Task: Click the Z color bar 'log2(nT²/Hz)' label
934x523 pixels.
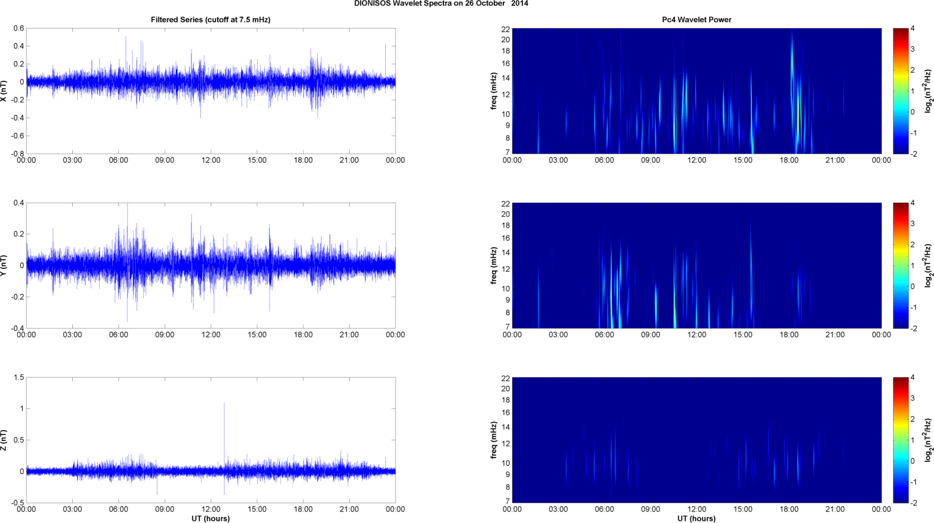Action: point(928,440)
